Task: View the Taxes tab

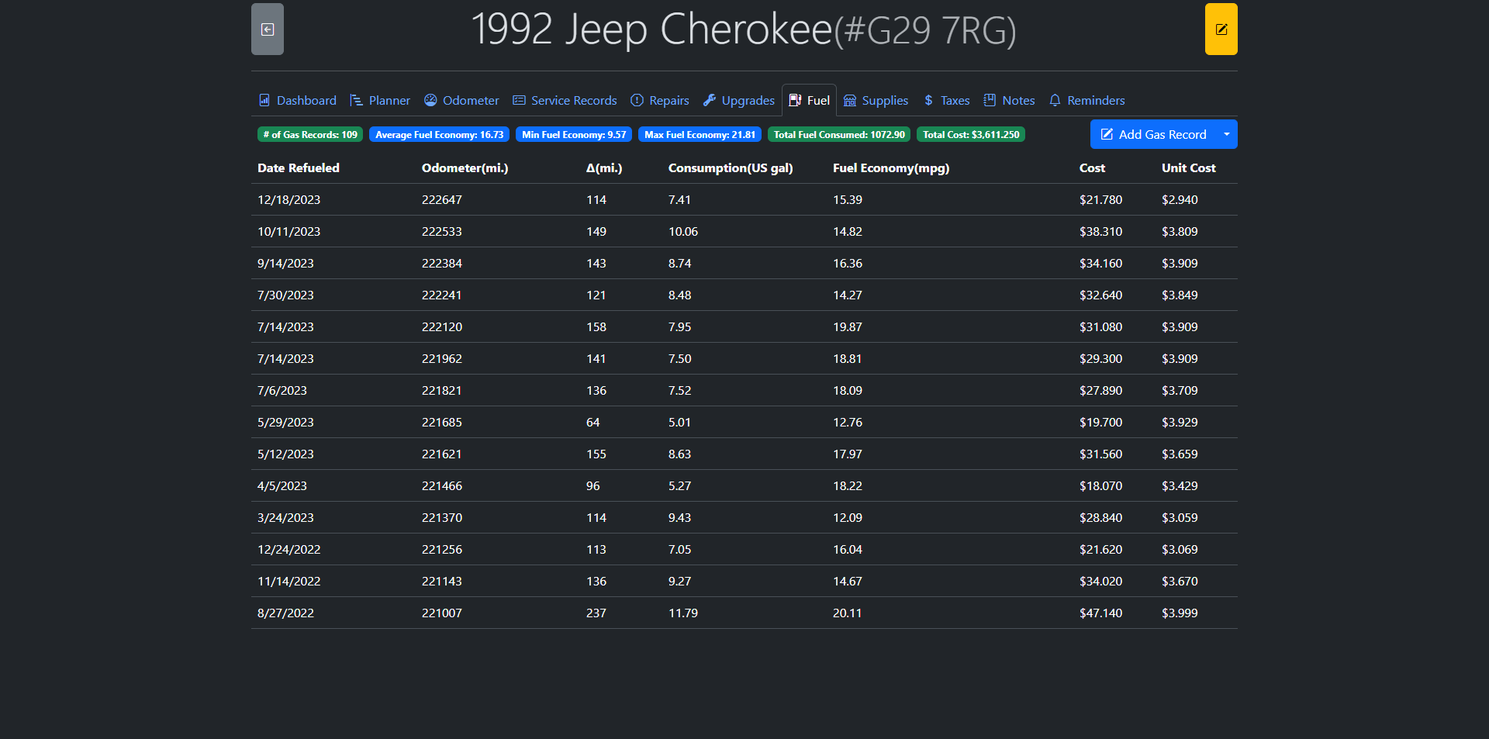Action: [x=946, y=101]
